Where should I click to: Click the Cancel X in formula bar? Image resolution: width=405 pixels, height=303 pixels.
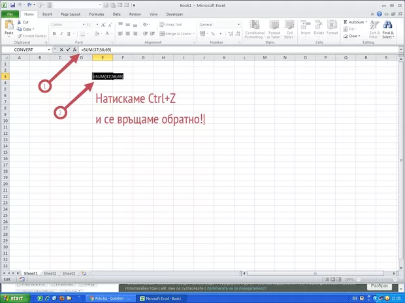61,50
